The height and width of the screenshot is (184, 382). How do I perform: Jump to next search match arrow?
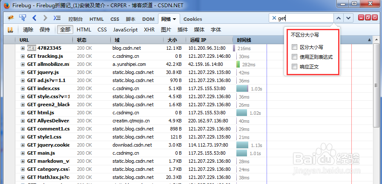pyautogui.click(x=348, y=18)
